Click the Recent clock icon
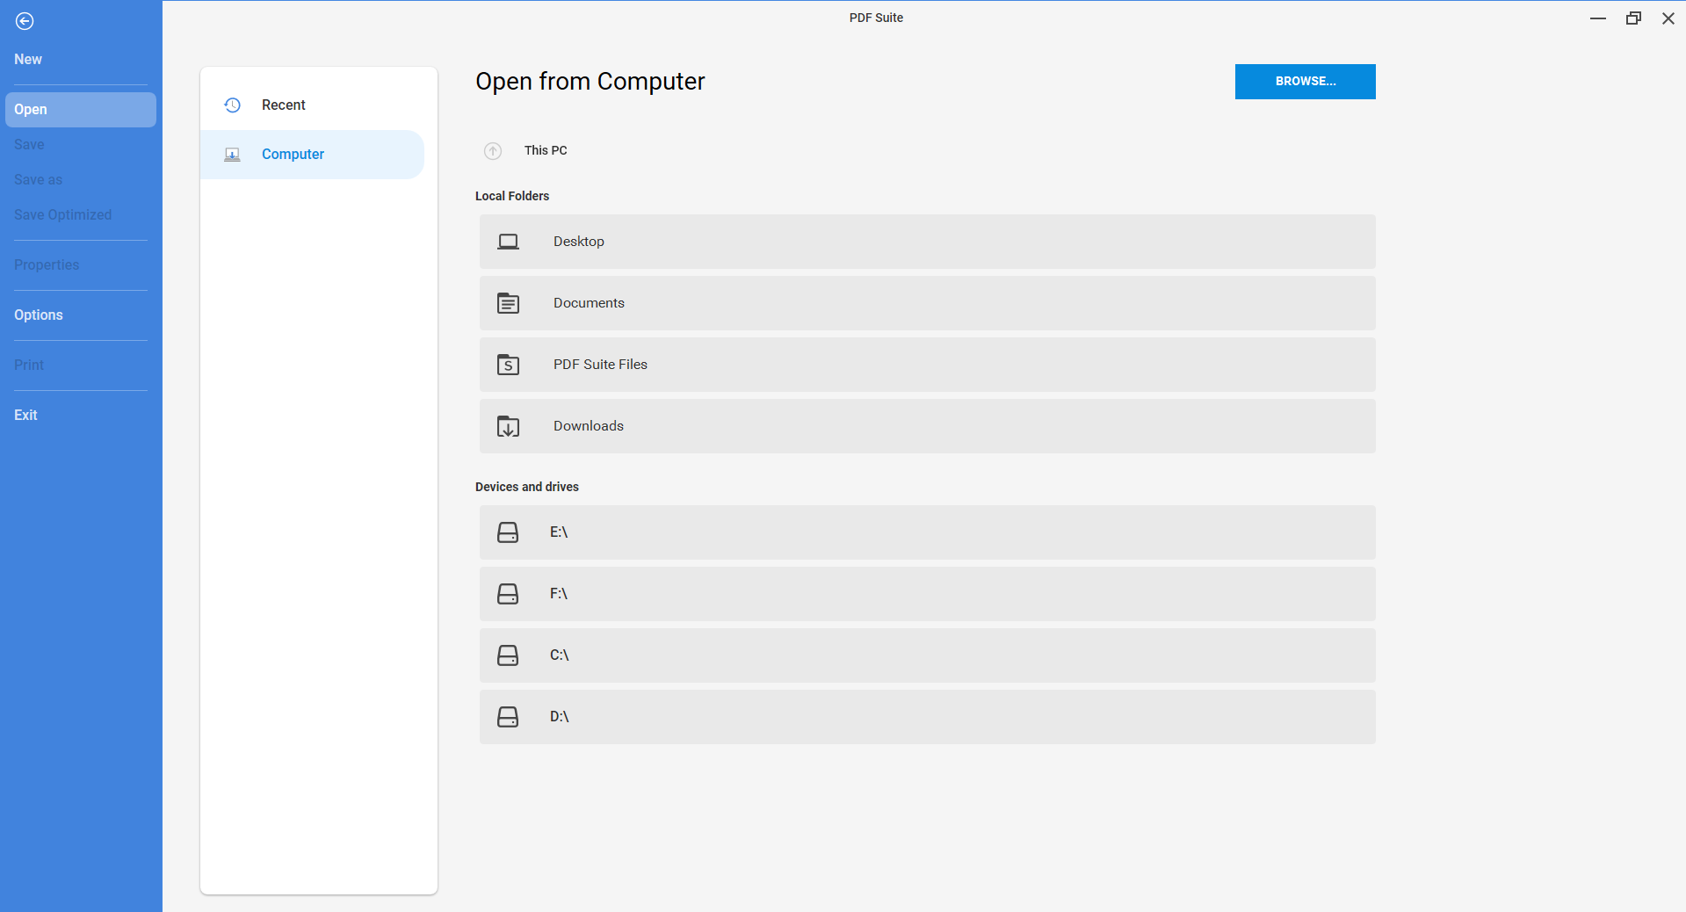The width and height of the screenshot is (1686, 912). tap(232, 105)
